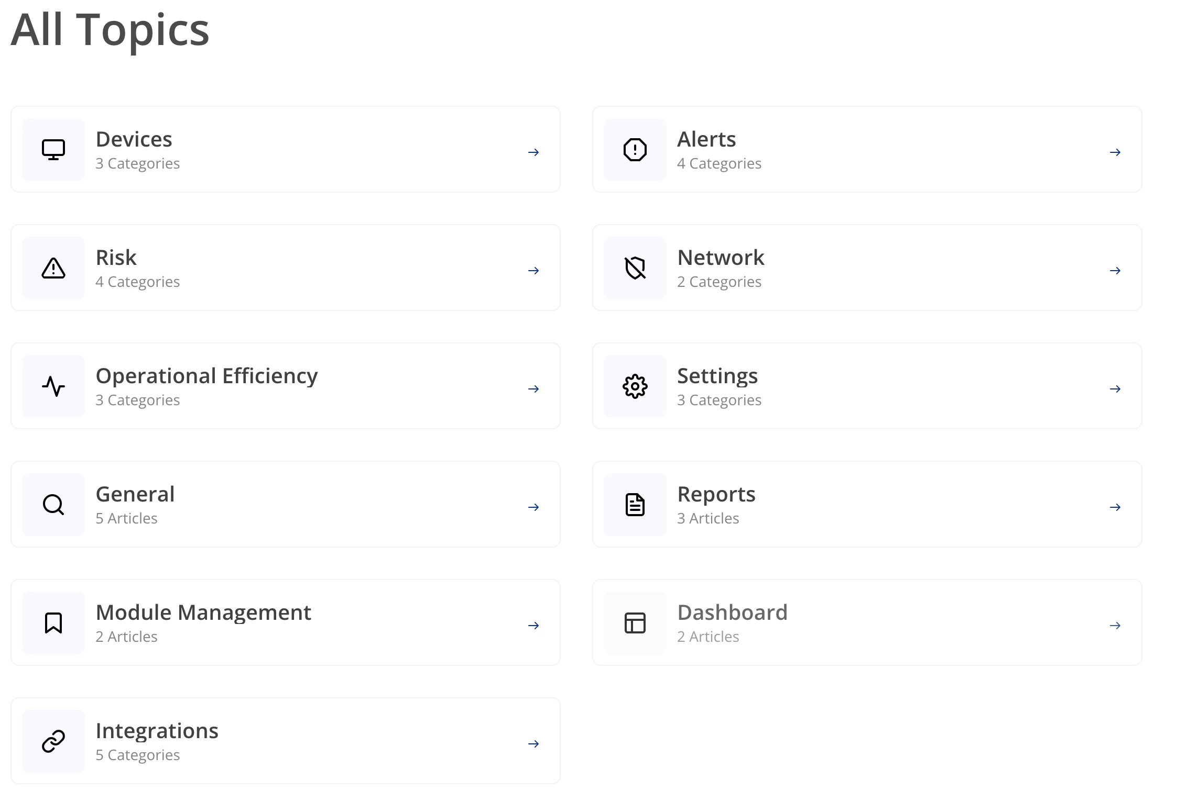Click the warning triangle icon for Risk
Viewport: 1177px width, 802px height.
[53, 268]
